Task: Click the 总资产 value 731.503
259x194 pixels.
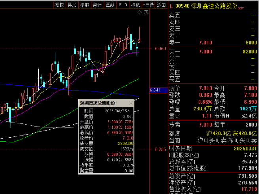Action: 248,176
